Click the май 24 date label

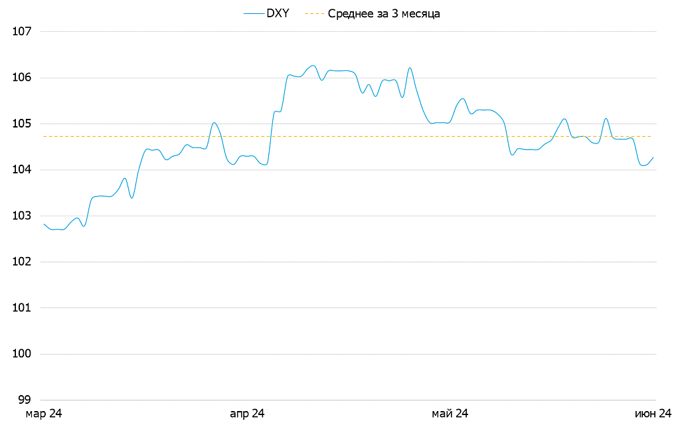coord(450,414)
